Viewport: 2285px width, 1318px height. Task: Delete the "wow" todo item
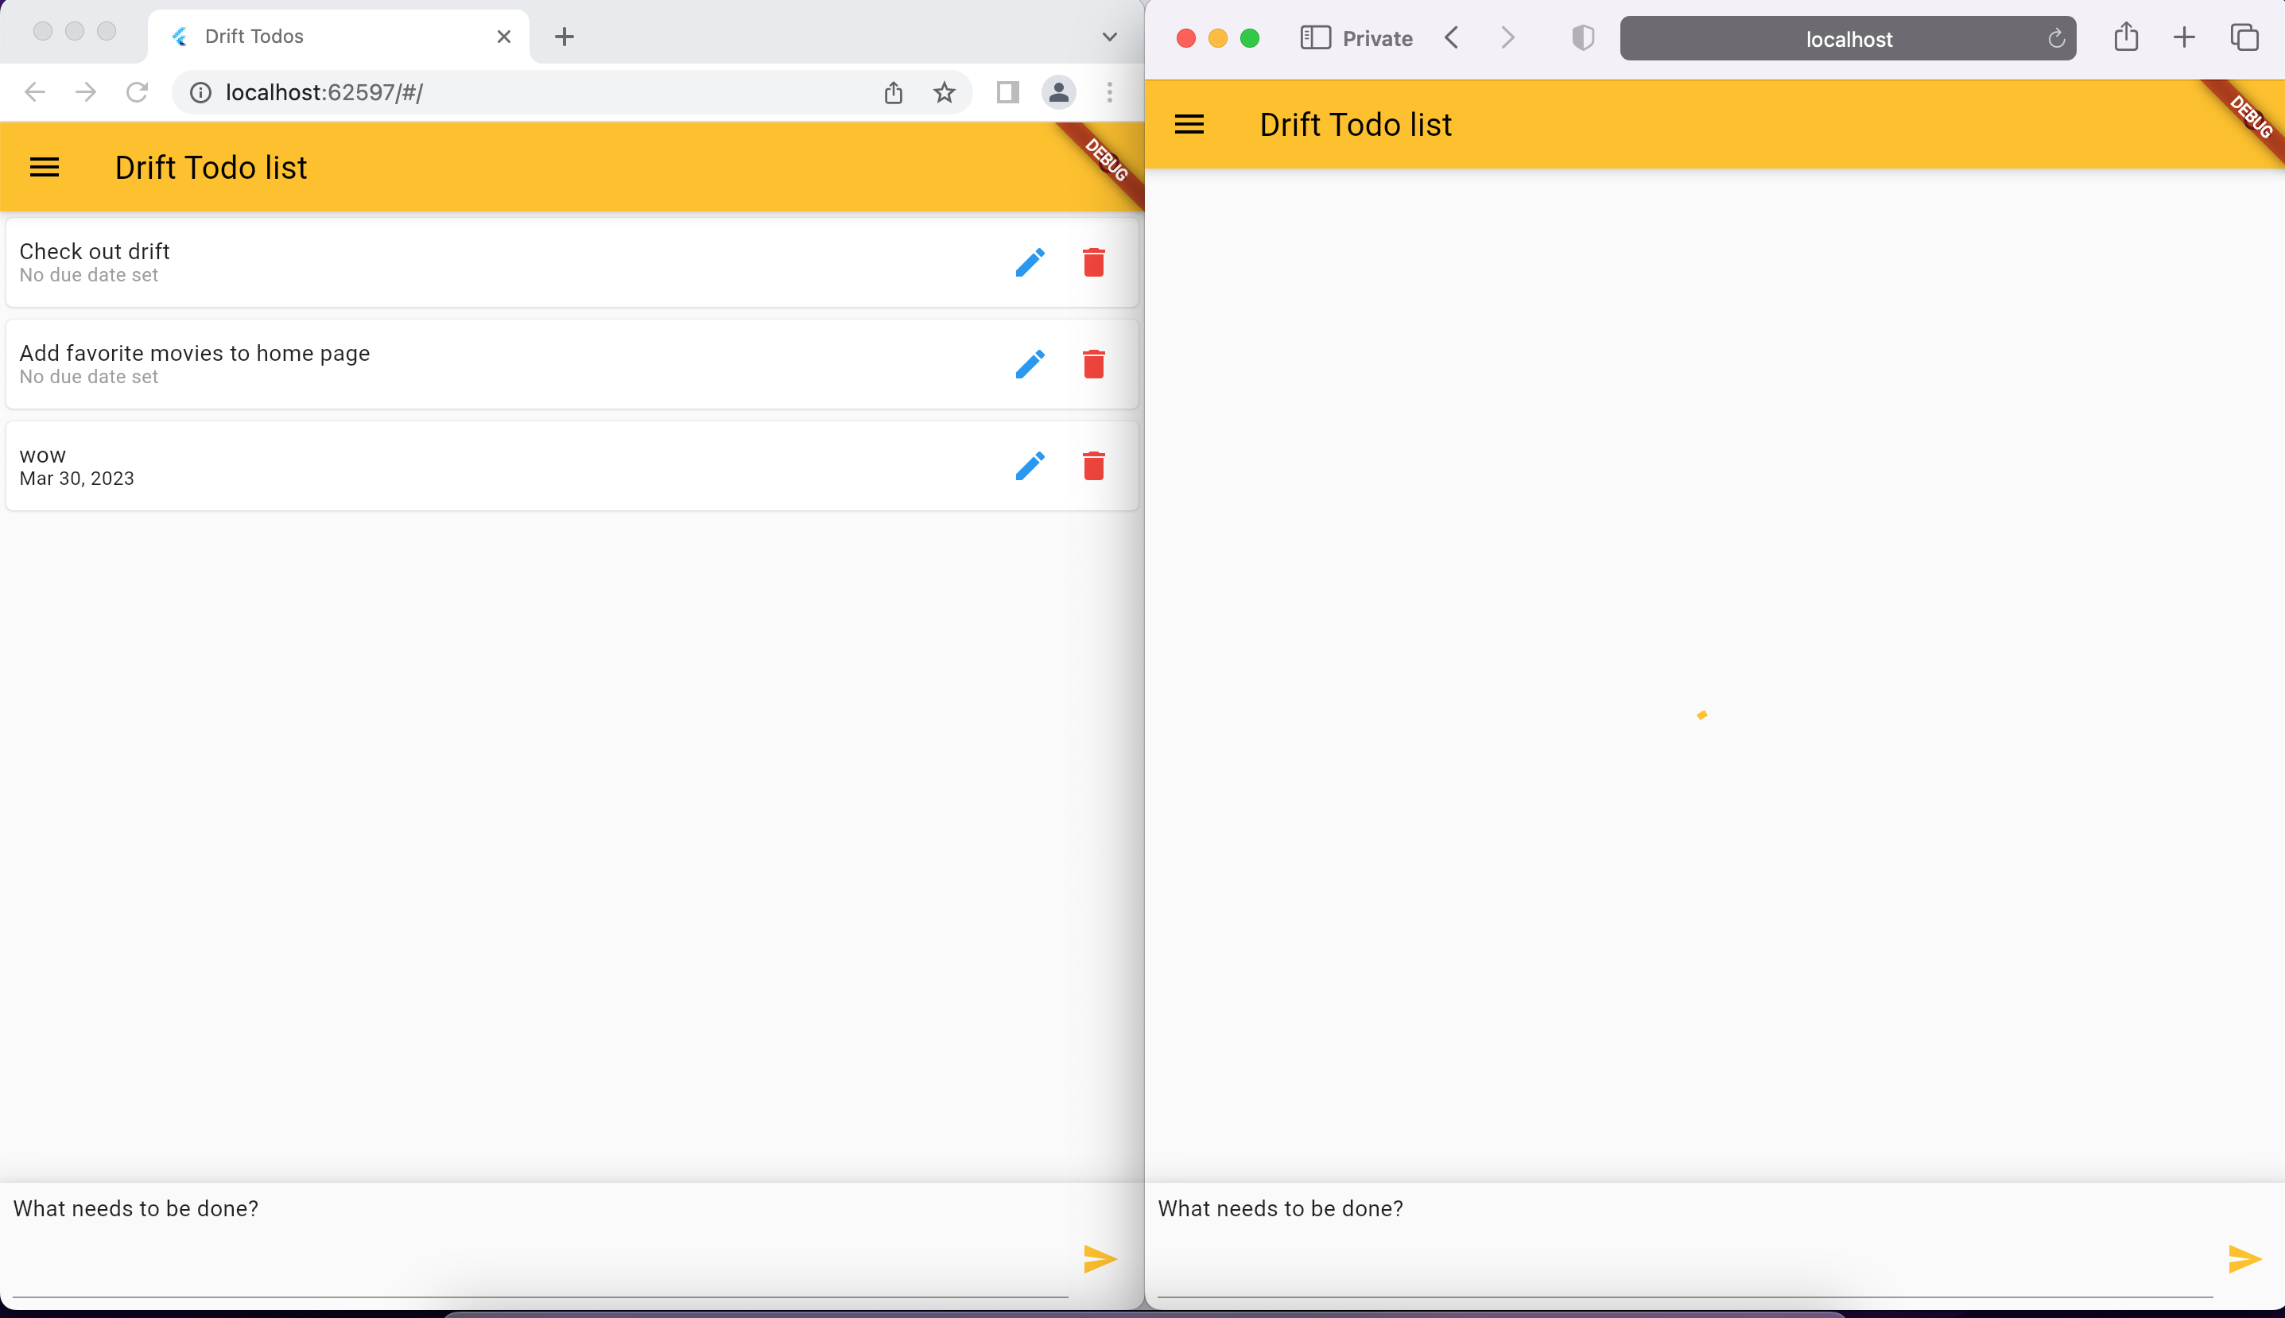pyautogui.click(x=1092, y=465)
